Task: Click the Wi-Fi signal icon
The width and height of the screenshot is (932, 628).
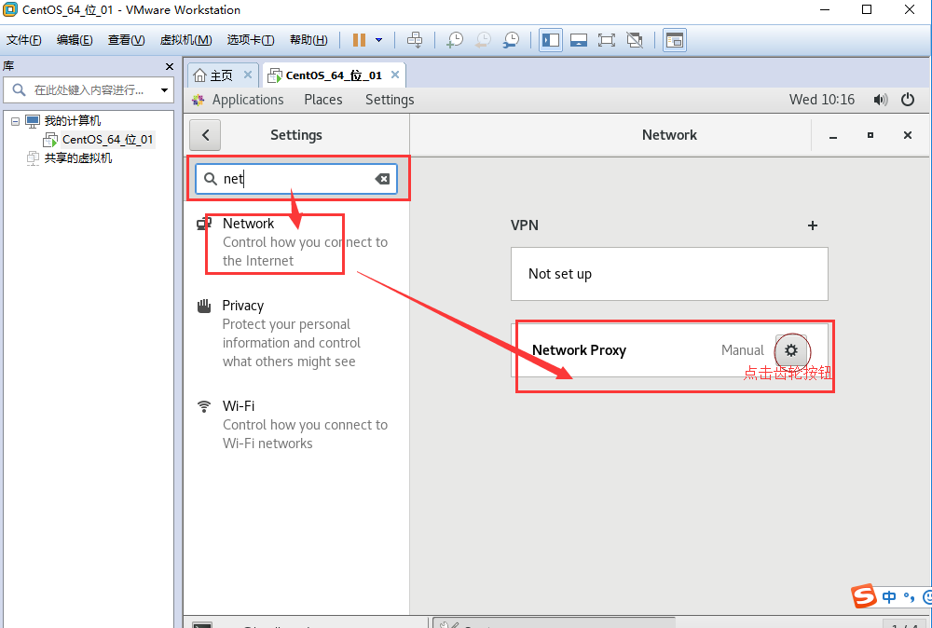Action: click(x=204, y=406)
